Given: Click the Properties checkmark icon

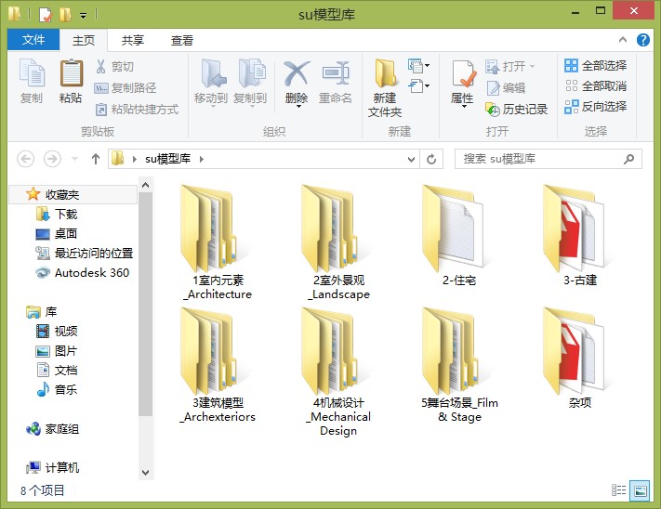Looking at the screenshot, I should (x=463, y=73).
